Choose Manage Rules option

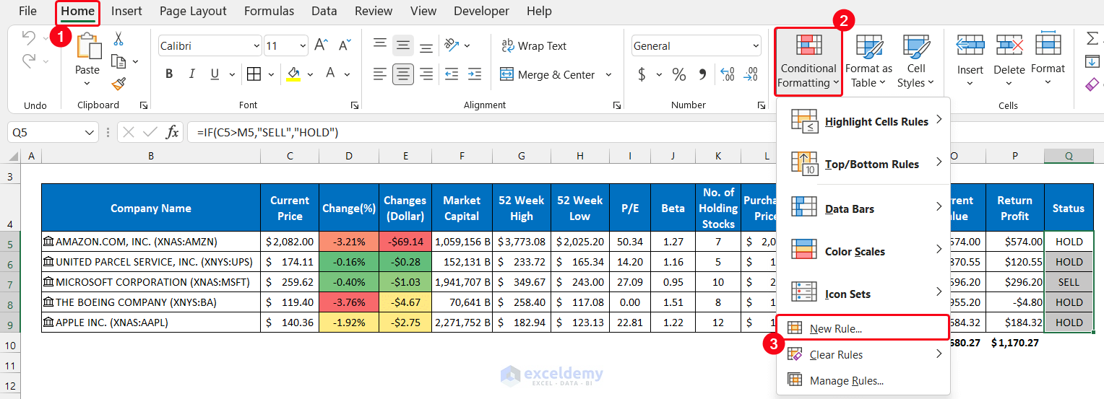click(846, 380)
